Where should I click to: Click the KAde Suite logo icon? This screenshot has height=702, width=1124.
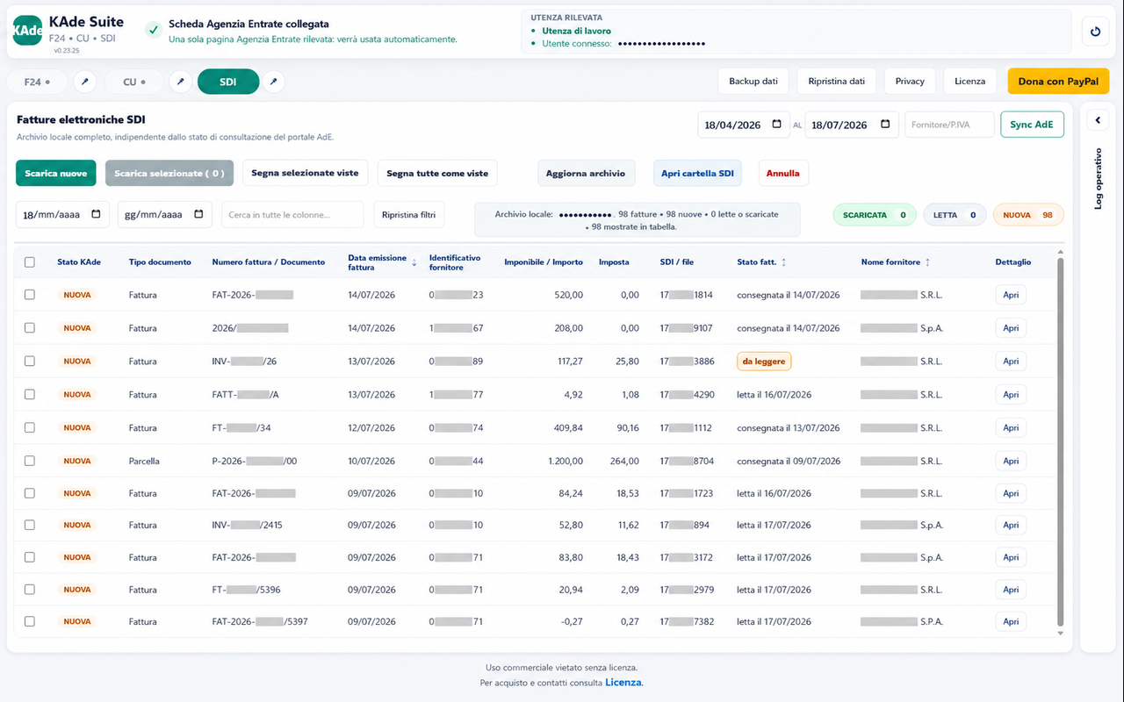coord(28,31)
